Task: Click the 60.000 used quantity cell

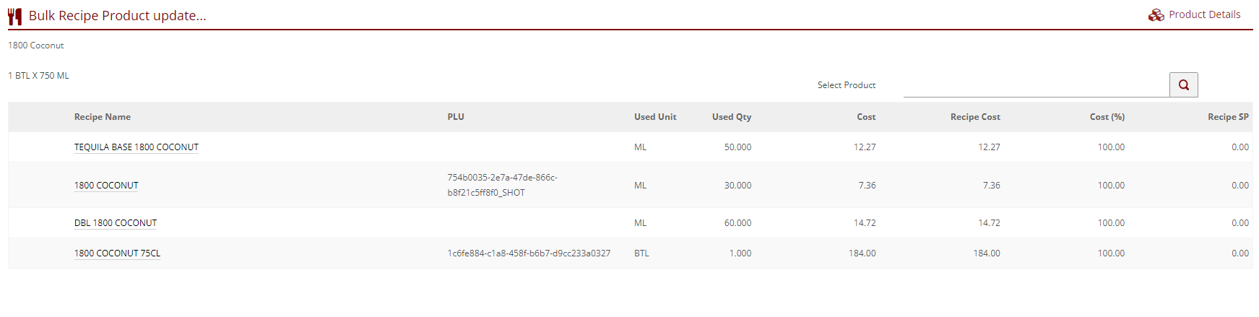Action: click(737, 223)
